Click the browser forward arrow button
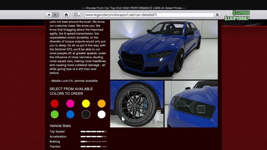Viewport: 267px width, 150px height. coord(56,15)
